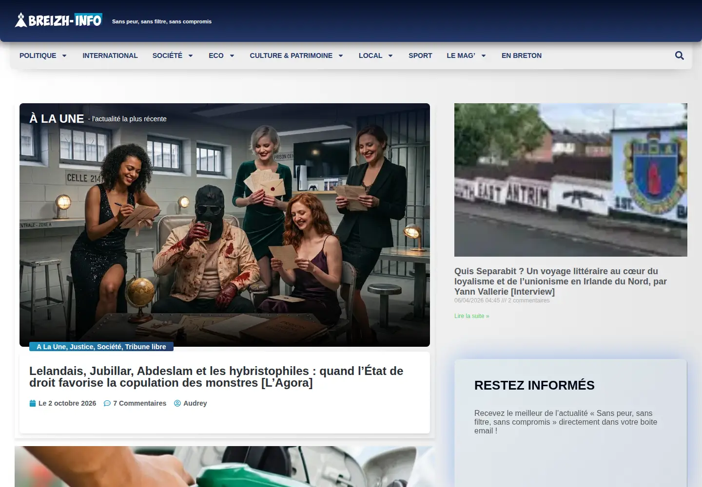Open the En Breton menu item
Image resolution: width=702 pixels, height=487 pixels.
coord(522,56)
